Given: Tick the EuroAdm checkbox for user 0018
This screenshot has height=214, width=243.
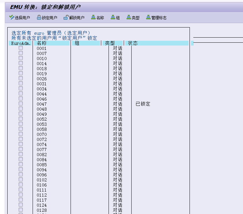Looking at the screenshot, I should tap(21, 68).
